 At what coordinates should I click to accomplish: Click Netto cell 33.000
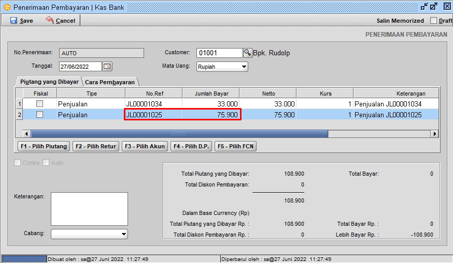268,104
